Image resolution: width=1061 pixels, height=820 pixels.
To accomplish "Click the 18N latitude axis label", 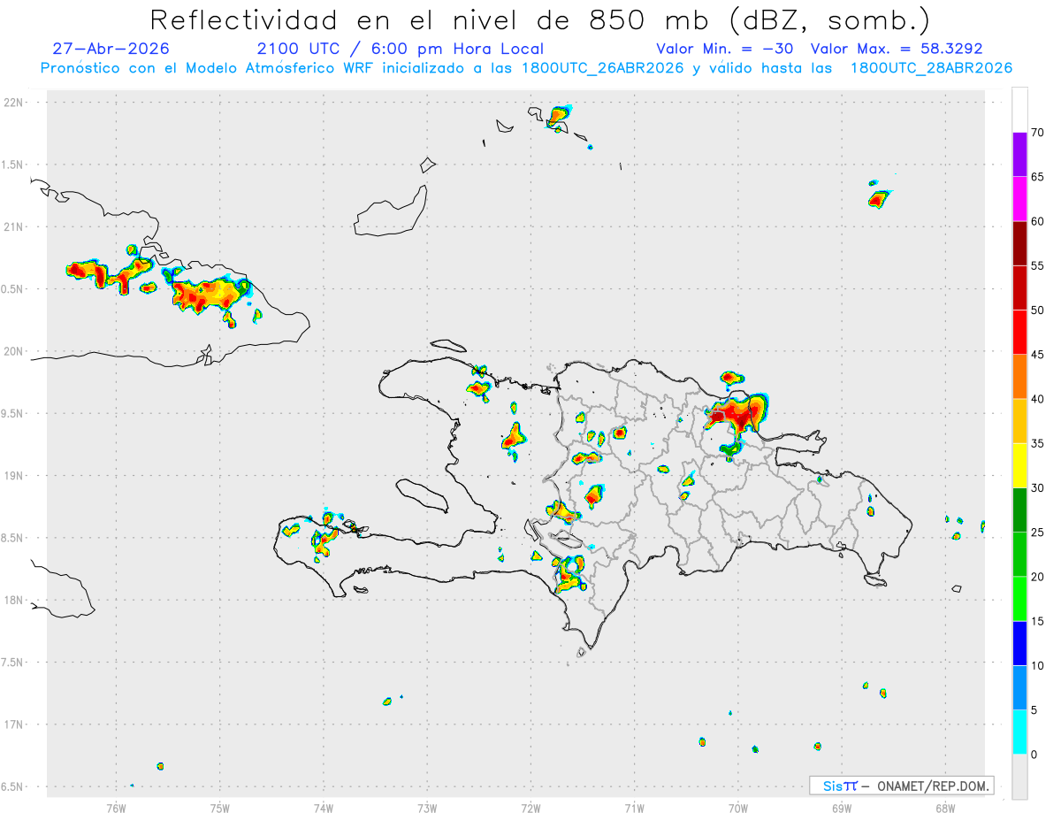I will 16,600.
